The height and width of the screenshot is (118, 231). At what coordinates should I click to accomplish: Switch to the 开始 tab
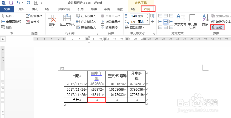21,9
